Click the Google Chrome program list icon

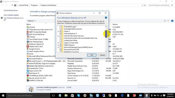pos(28,49)
